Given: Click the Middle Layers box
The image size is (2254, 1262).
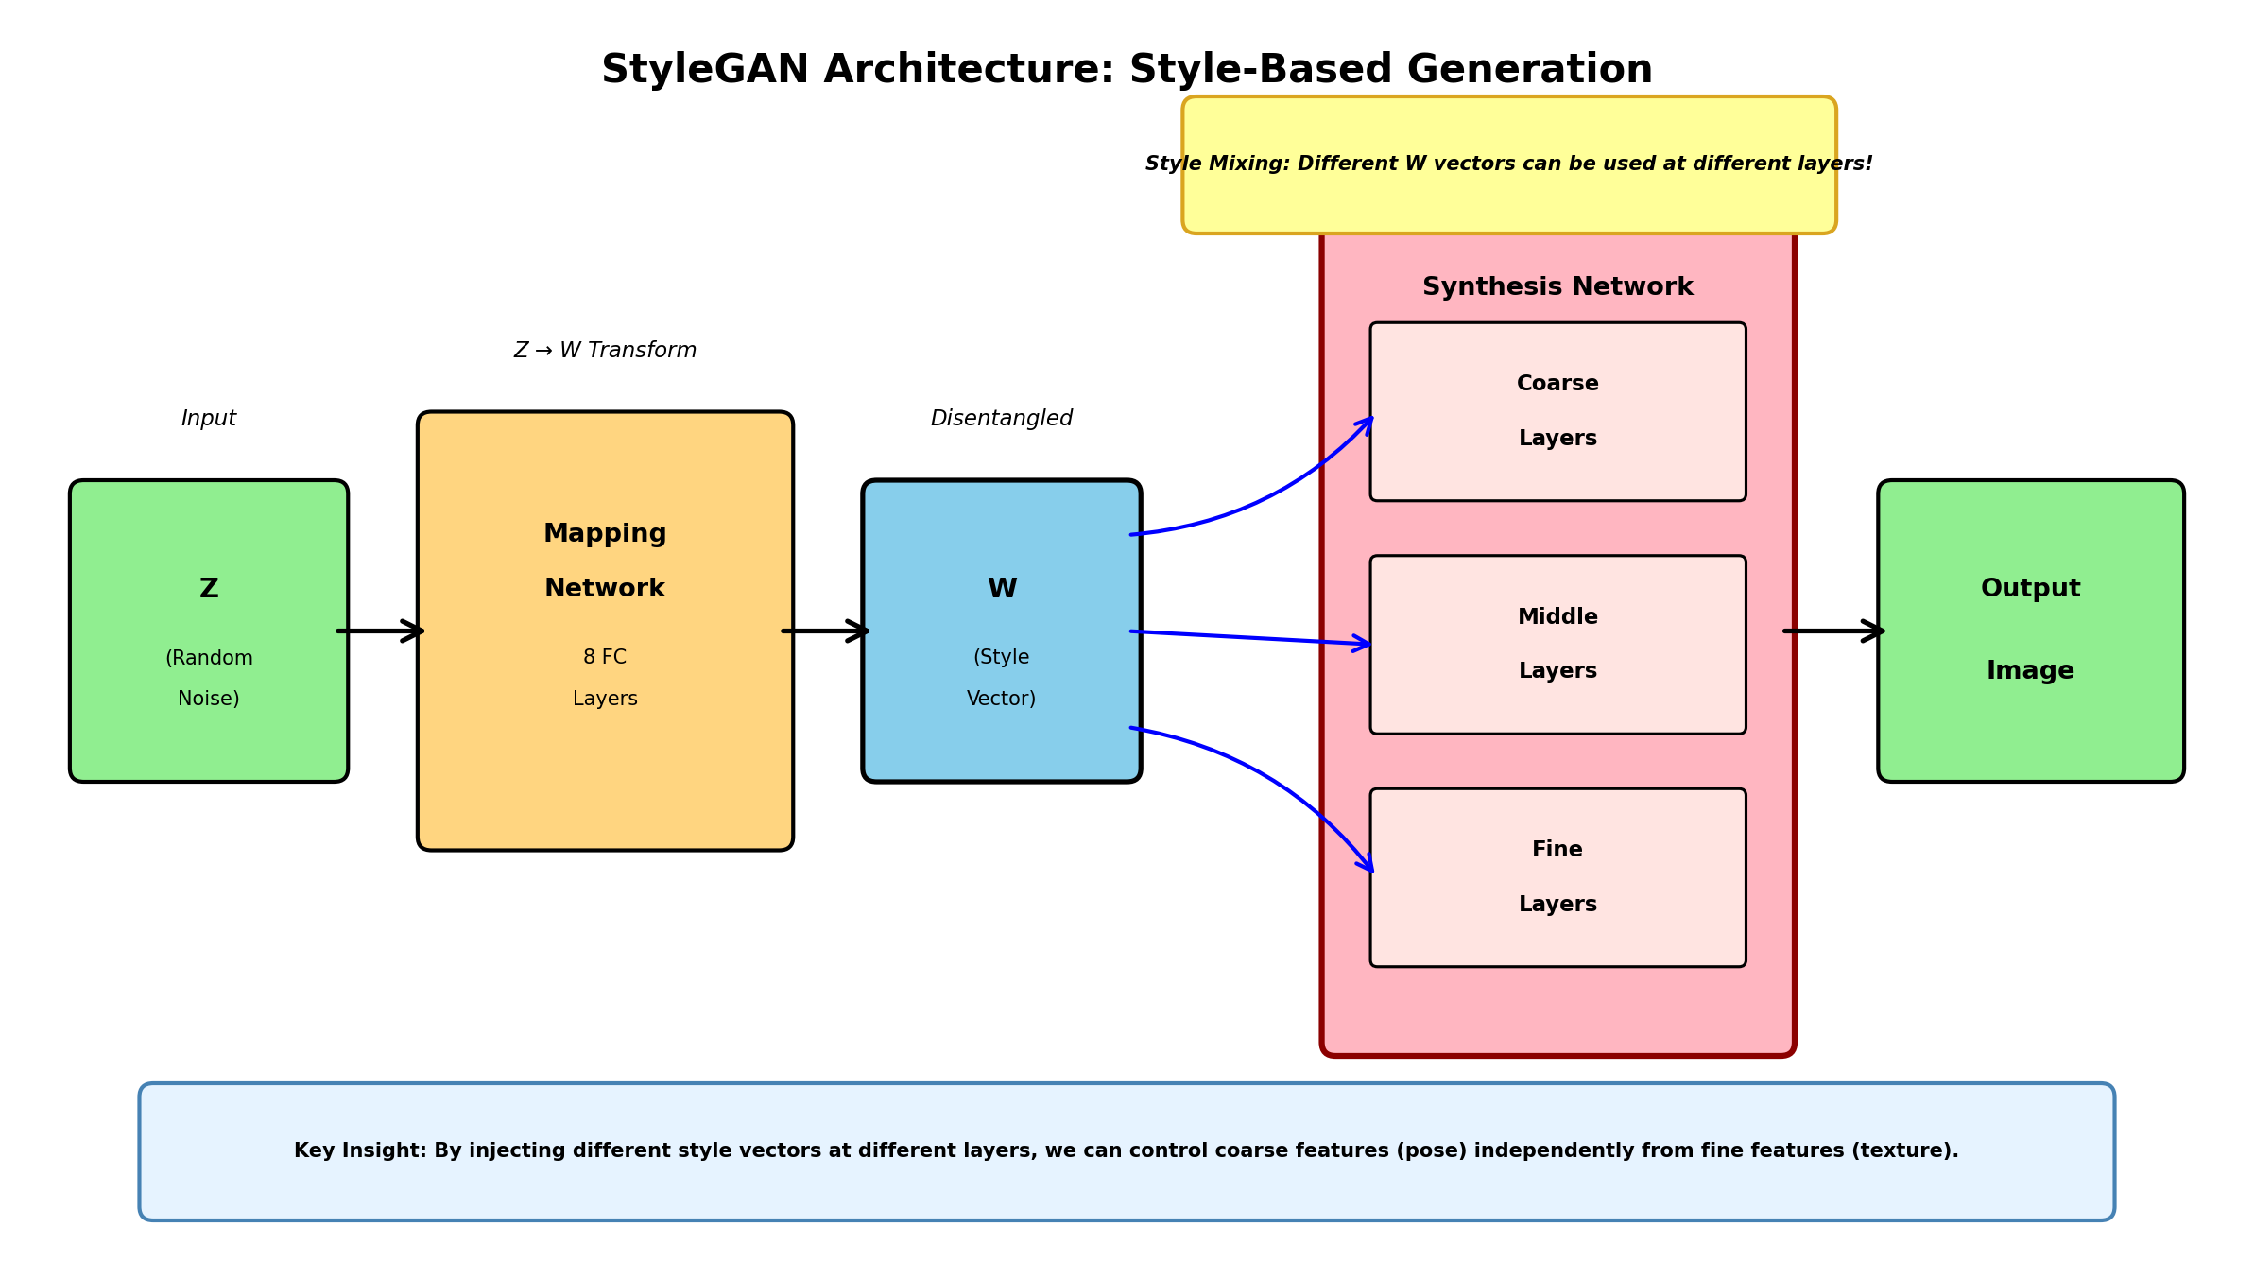Looking at the screenshot, I should click(x=1557, y=645).
